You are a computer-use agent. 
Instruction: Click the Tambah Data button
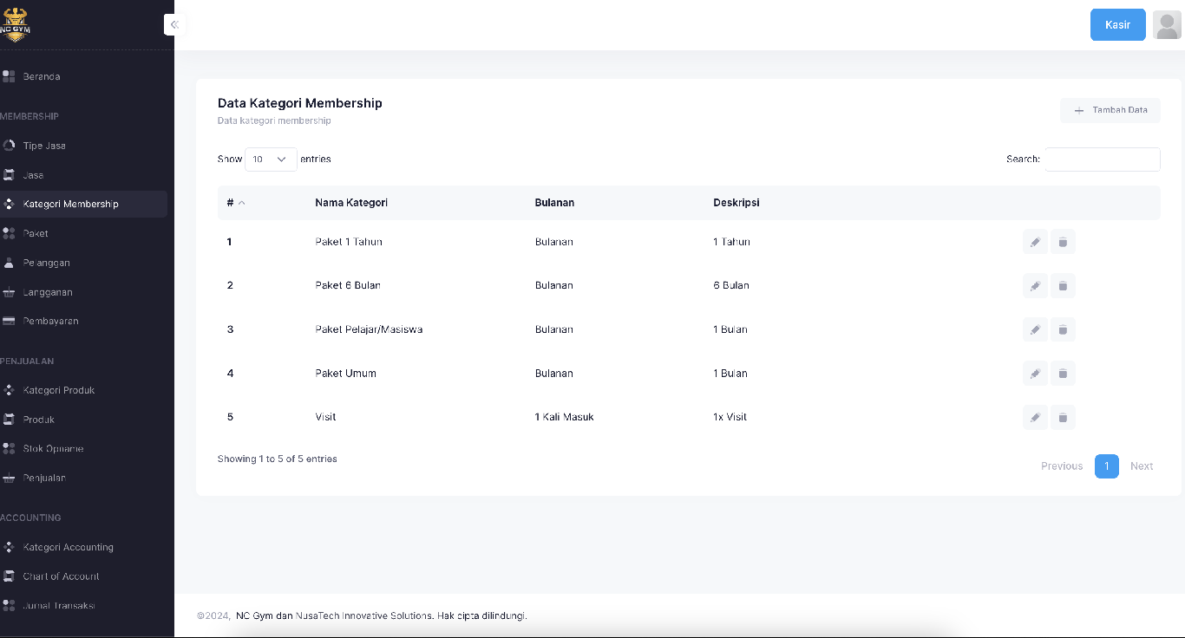[1110, 110]
